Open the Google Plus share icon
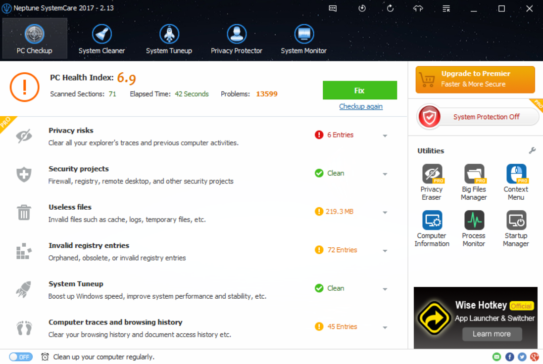This screenshot has width=543, height=364. (535, 357)
